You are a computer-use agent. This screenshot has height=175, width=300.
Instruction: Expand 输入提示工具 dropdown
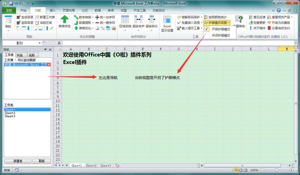click(x=202, y=28)
